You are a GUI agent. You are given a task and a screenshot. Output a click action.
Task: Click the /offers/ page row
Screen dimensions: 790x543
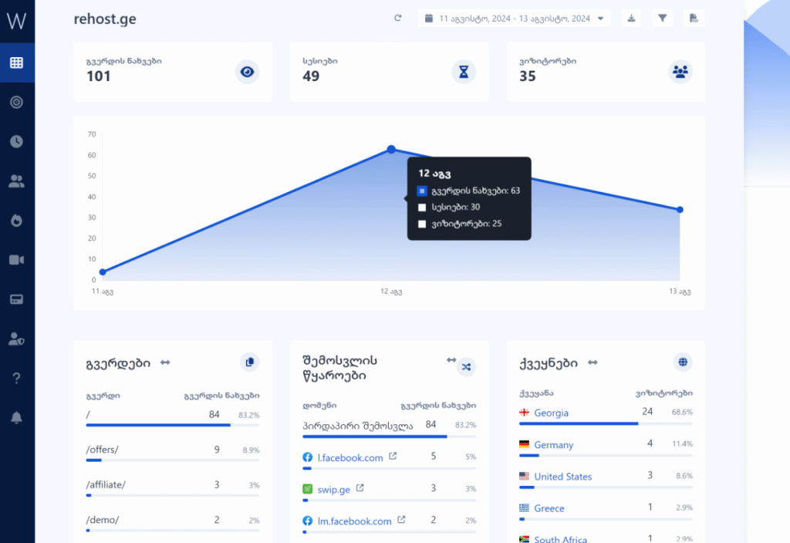[x=102, y=449]
